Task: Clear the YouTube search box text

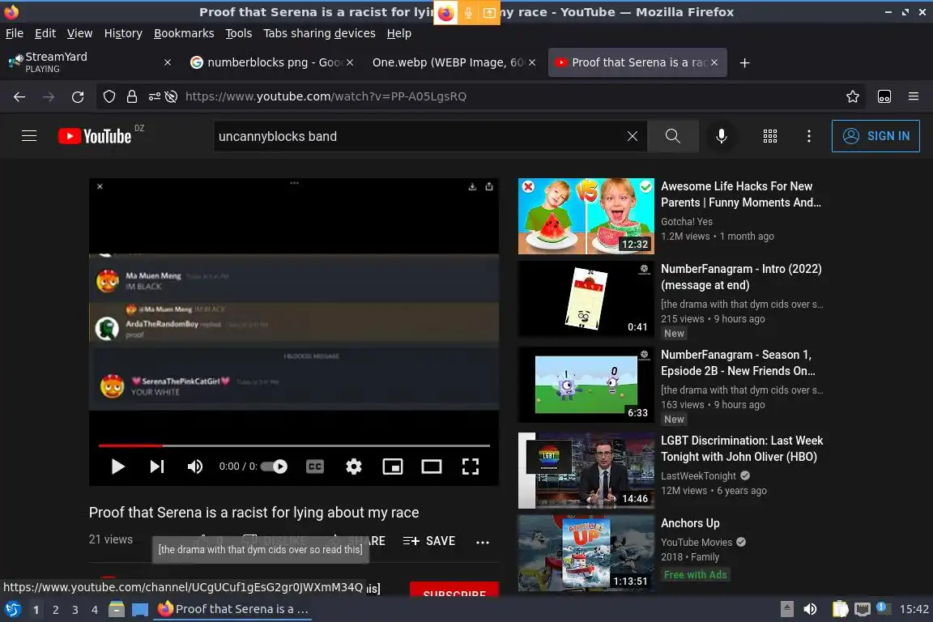Action: click(x=633, y=136)
